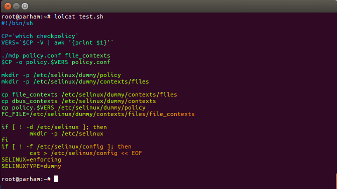Screen dimensions: 337x189
Task: Click the standalone 'fi' line
Action: (x=5, y=140)
